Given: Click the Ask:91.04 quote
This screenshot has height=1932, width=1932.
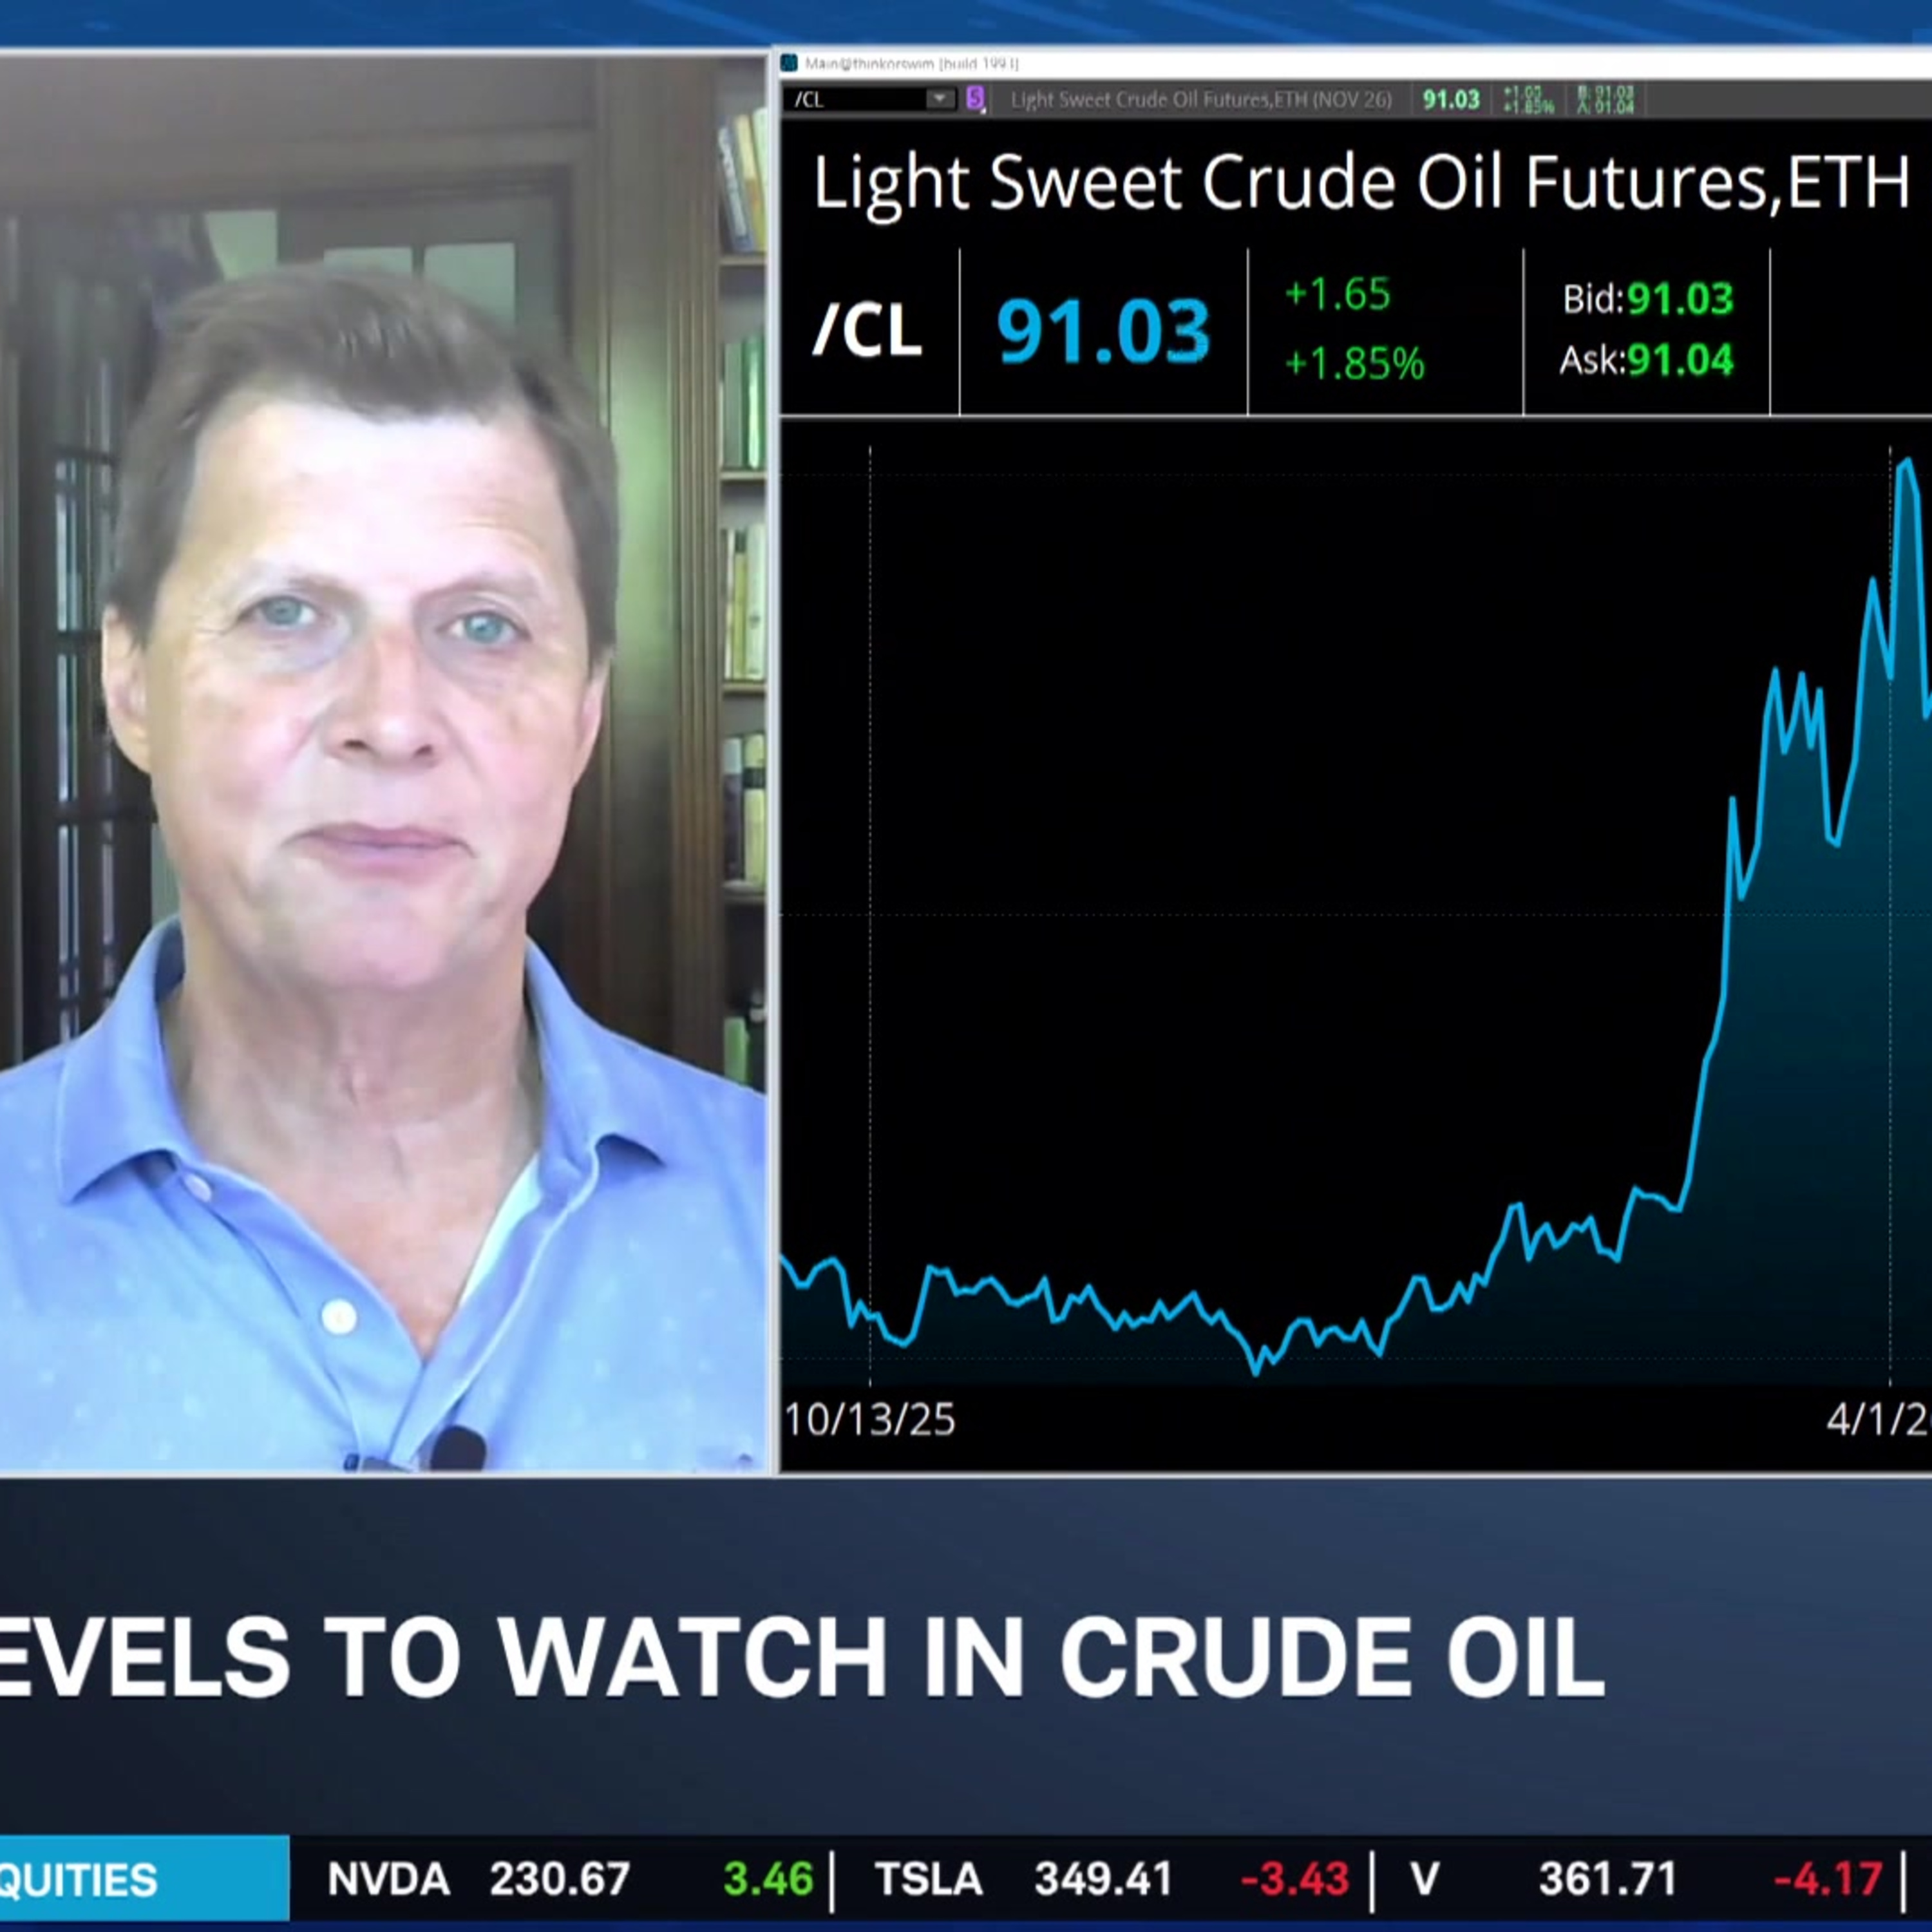Looking at the screenshot, I should pos(1646,360).
